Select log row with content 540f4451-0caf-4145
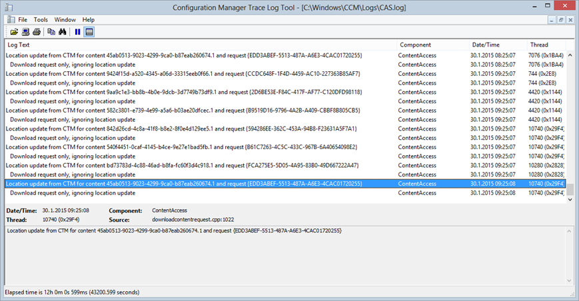Image resolution: width=579 pixels, height=301 pixels. 285,147
